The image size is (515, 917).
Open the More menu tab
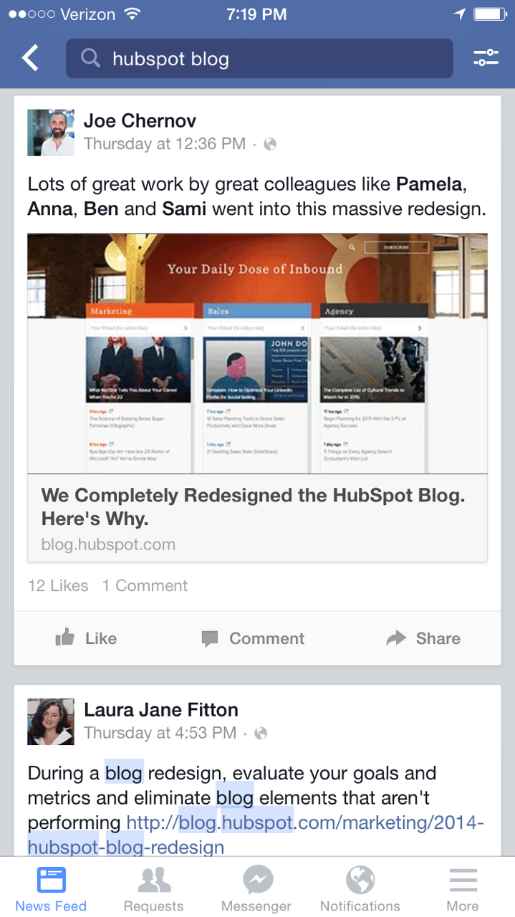tap(463, 888)
